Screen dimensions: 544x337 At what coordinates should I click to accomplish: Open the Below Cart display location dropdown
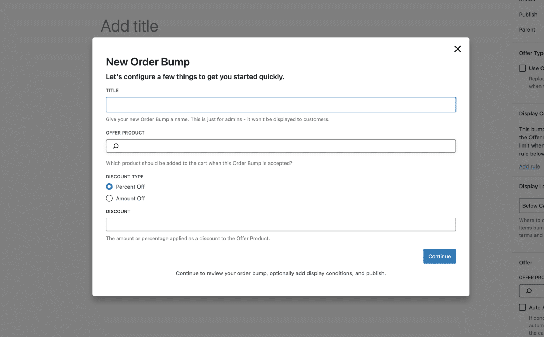[x=533, y=205]
